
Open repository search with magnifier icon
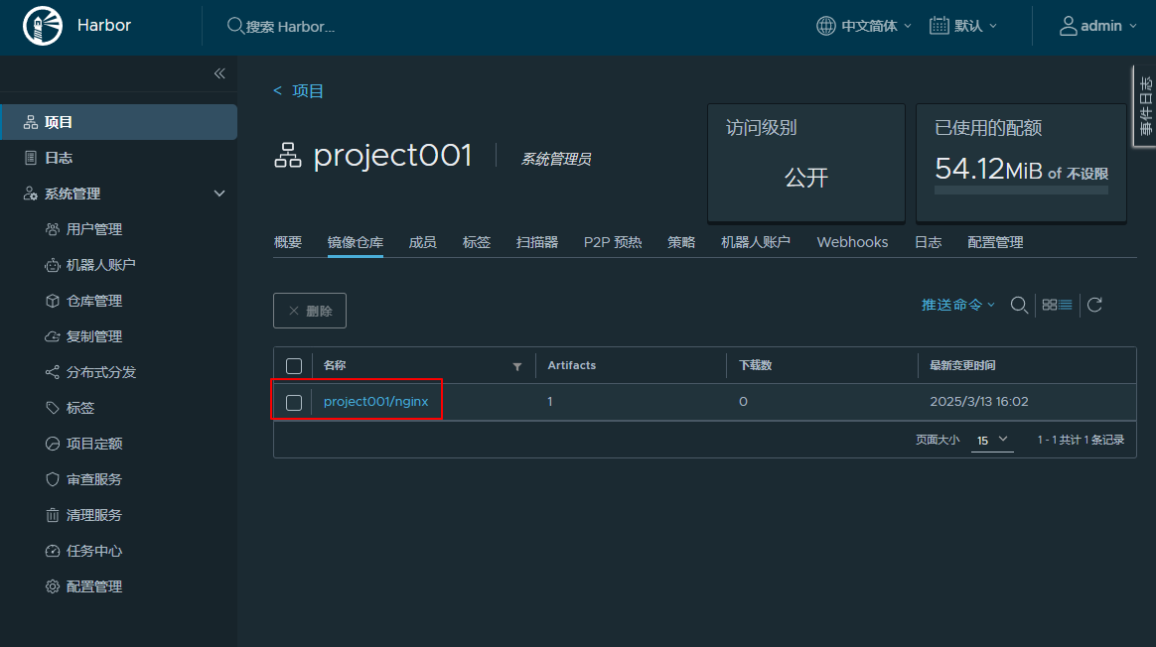click(1019, 305)
